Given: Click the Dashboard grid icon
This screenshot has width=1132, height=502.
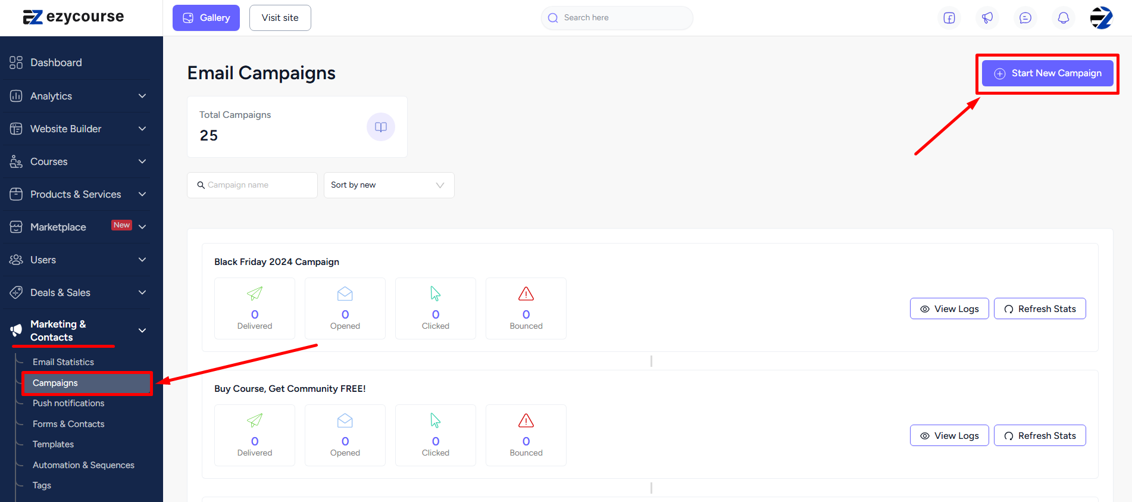Looking at the screenshot, I should (16, 63).
